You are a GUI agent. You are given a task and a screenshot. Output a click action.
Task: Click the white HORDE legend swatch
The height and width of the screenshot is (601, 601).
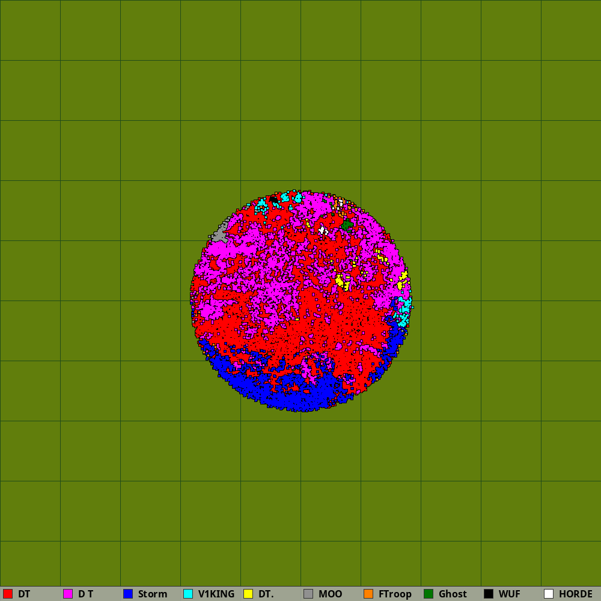[549, 594]
